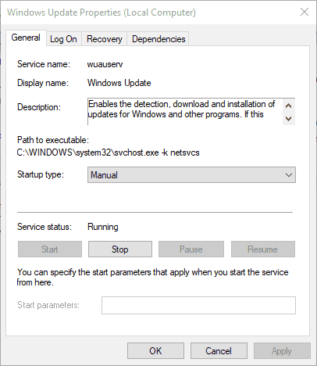Expand the Startup type chevron arrow

(x=289, y=175)
